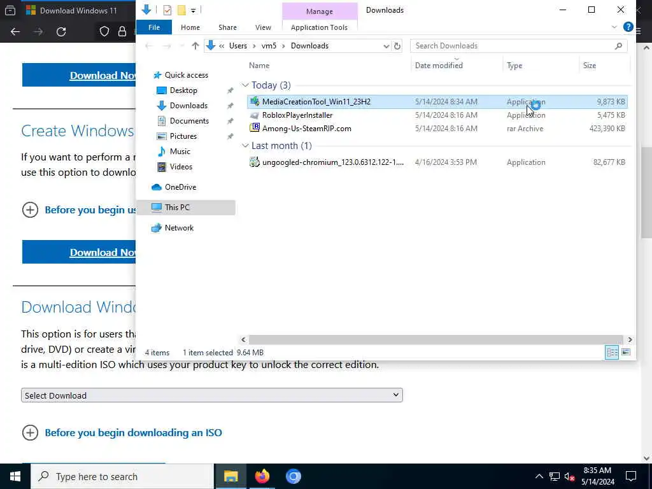Open Firefox from the taskbar
The width and height of the screenshot is (652, 489).
tap(262, 476)
